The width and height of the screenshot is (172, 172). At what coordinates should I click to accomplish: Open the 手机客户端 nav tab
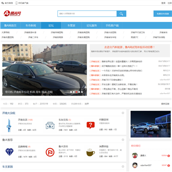click(112, 25)
